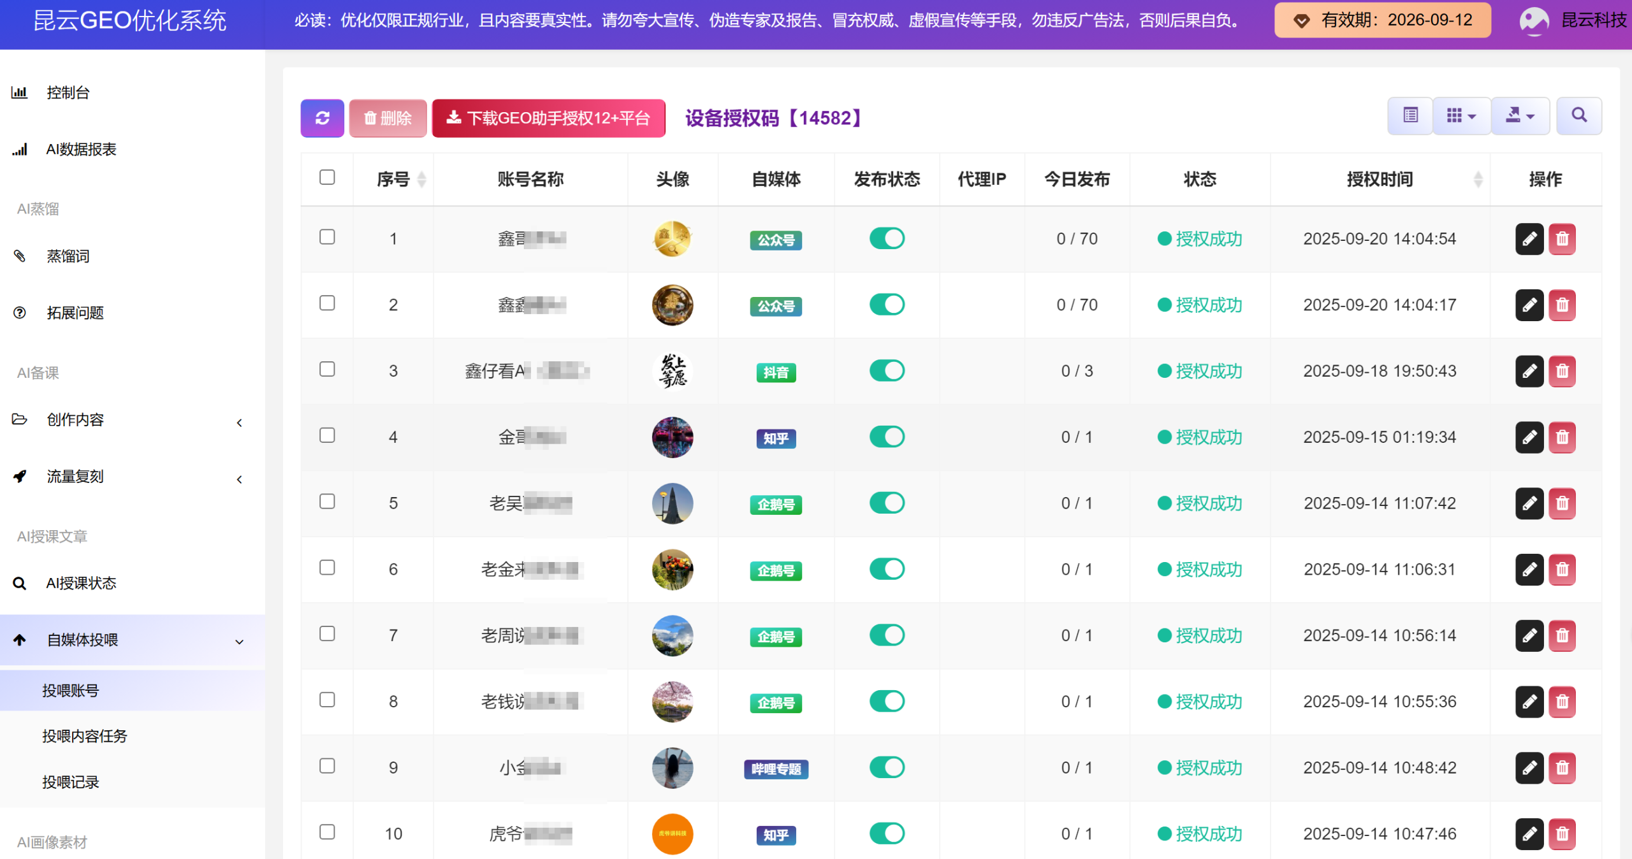Viewport: 1632px width, 859px height.
Task: Click the 下载GEO助手授权12+平台 button
Action: click(x=548, y=118)
